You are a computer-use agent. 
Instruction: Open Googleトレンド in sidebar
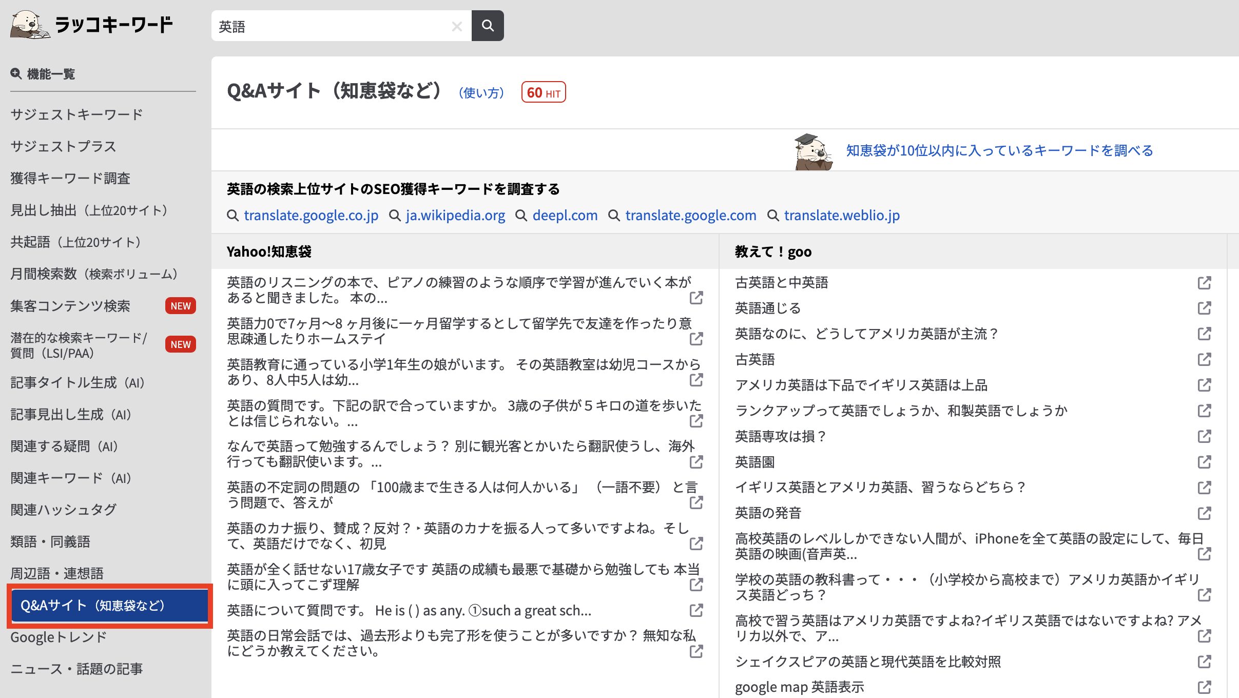tap(59, 637)
